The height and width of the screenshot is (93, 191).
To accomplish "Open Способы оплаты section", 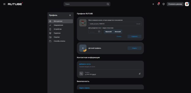I will (61, 41).
